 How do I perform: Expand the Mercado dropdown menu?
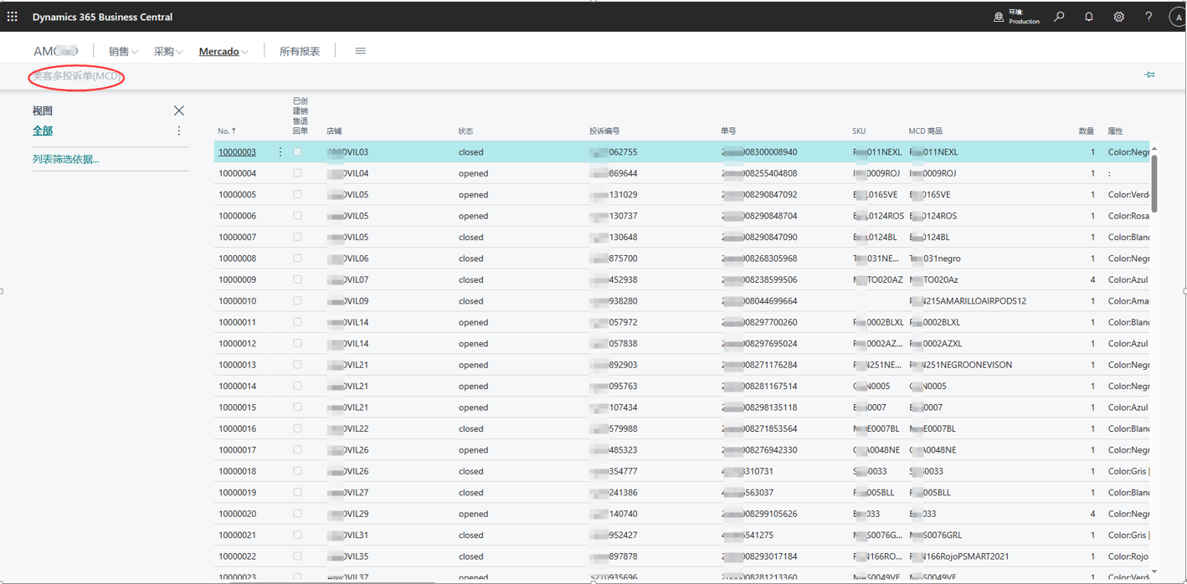[224, 52]
